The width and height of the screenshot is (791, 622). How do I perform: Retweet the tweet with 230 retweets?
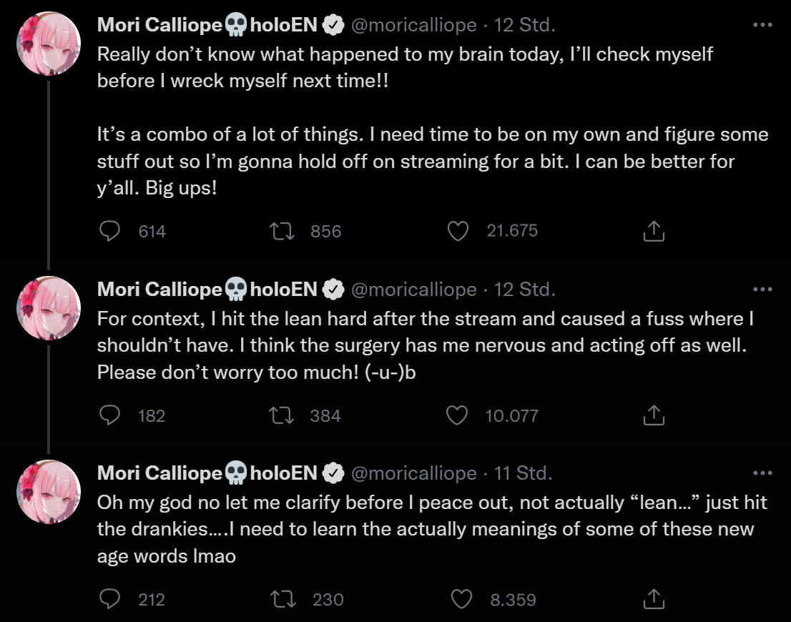click(x=281, y=599)
